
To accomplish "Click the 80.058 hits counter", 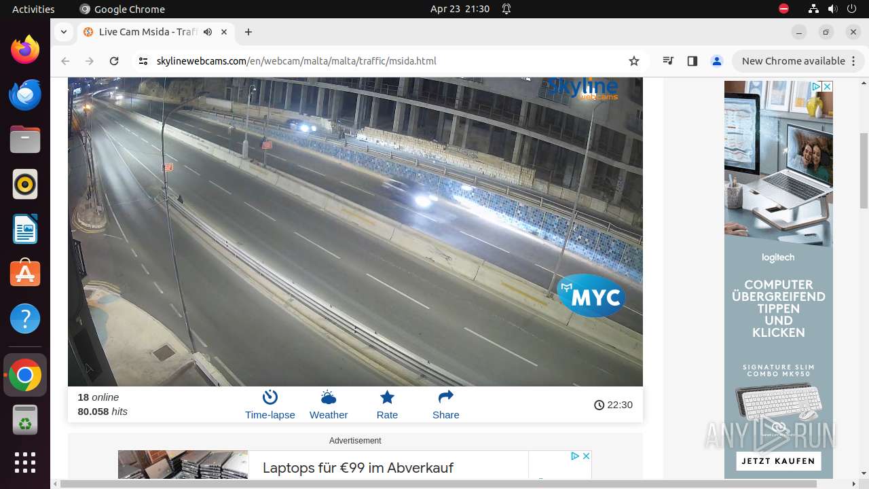I will pos(103,412).
